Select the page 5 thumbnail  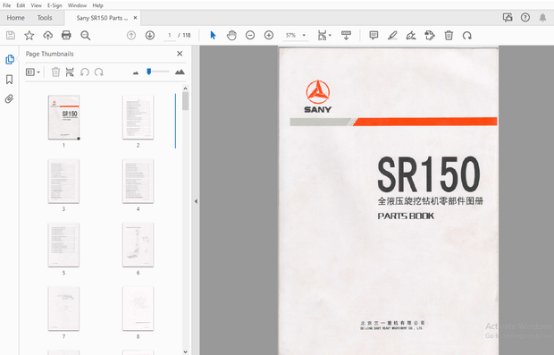(x=63, y=245)
